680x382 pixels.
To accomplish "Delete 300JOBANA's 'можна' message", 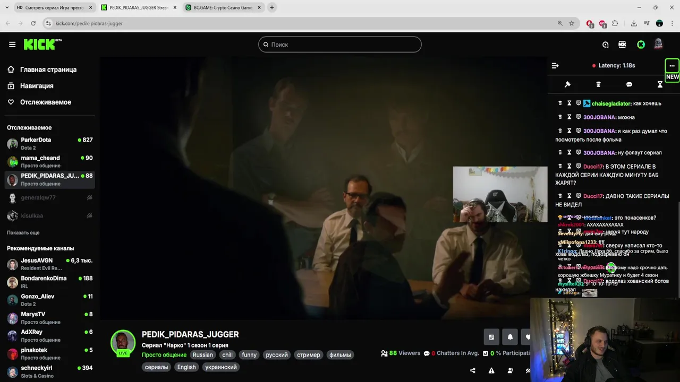I will coord(560,117).
